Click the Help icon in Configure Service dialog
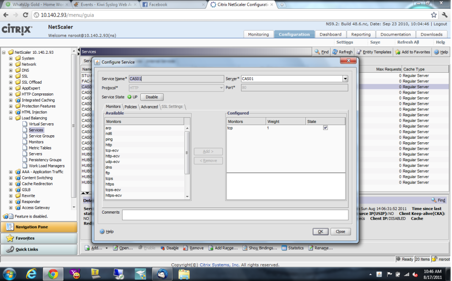Screen dimensions: 452x281 pyautogui.click(x=102, y=232)
